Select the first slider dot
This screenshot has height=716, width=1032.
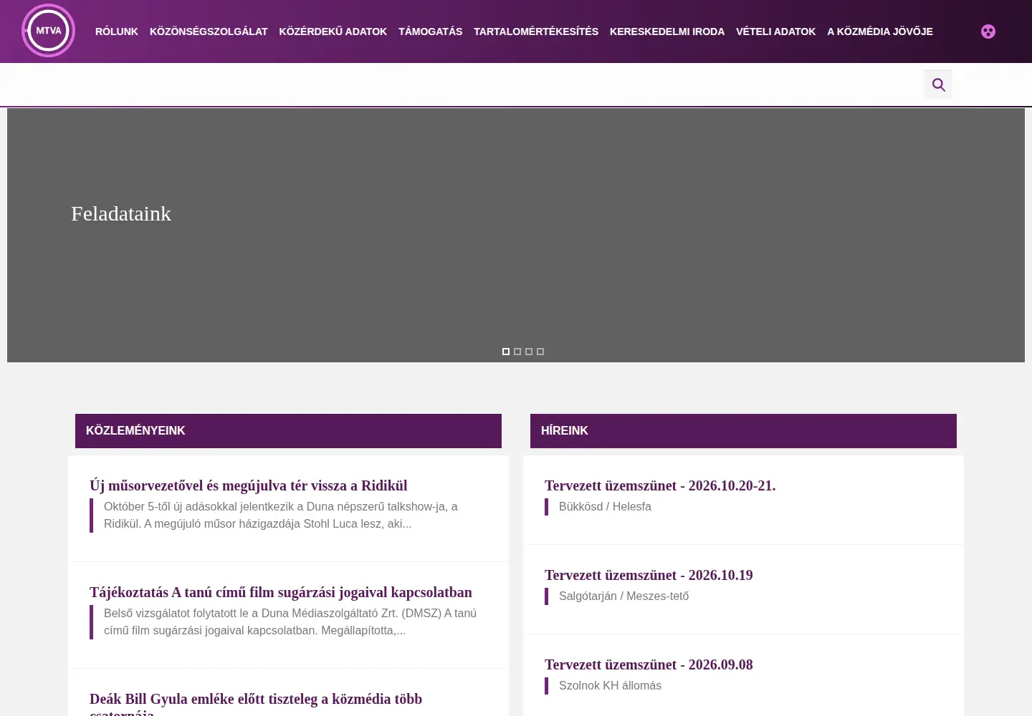(506, 352)
